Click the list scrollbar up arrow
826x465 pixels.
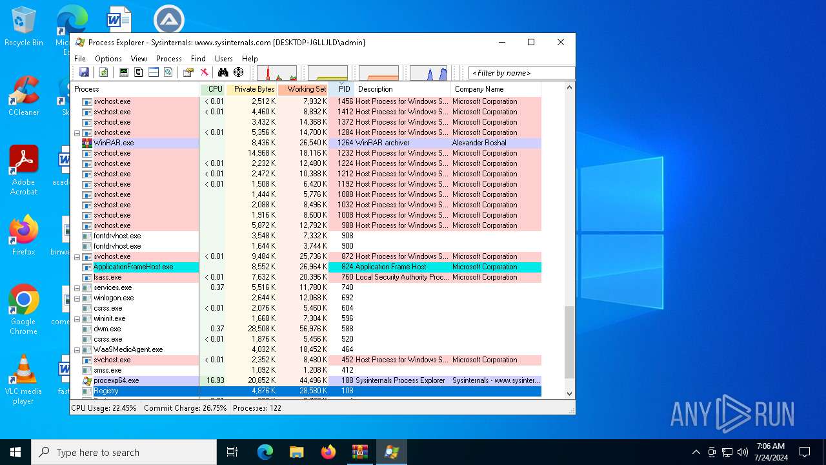pyautogui.click(x=569, y=88)
